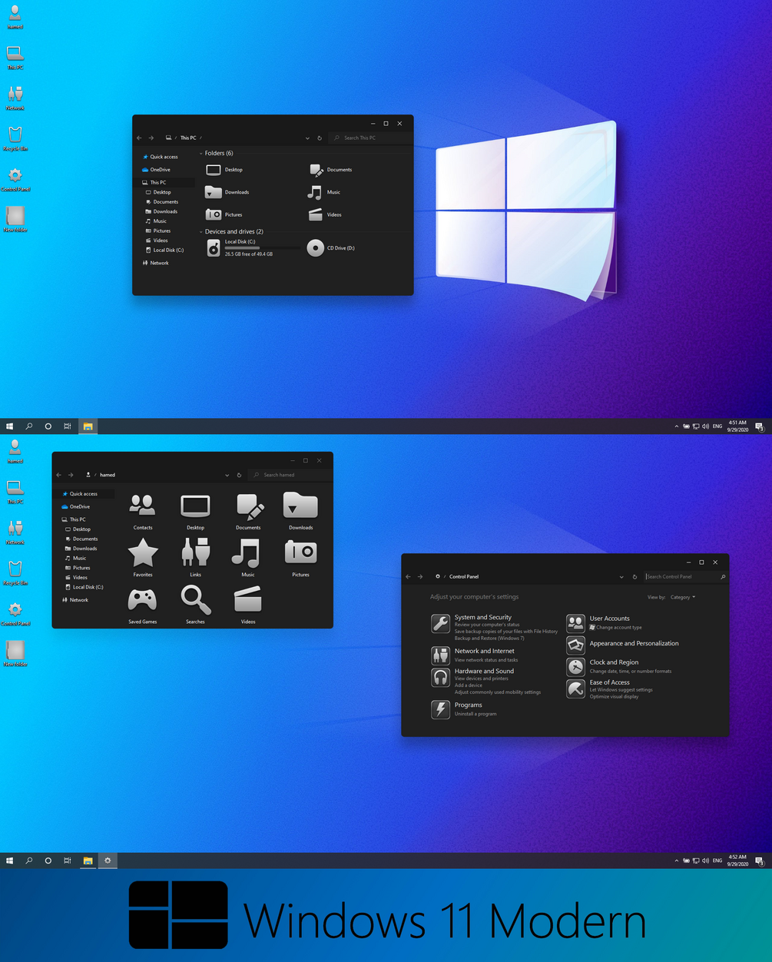Viewport: 772px width, 962px height.
Task: Click the Ease of Access icon
Action: (576, 688)
